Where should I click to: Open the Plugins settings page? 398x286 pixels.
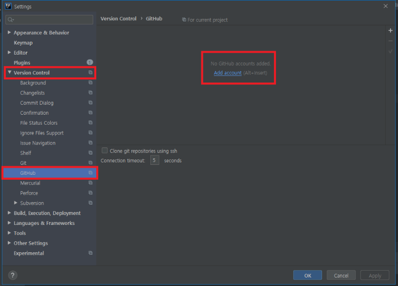[x=22, y=63]
